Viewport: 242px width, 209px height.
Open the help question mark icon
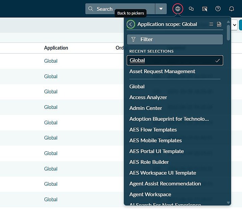click(x=218, y=9)
